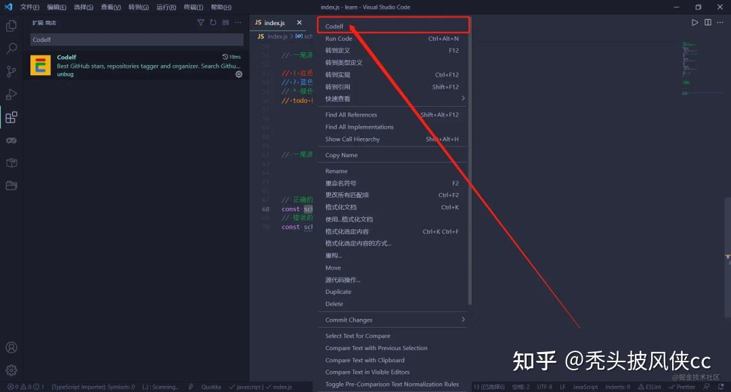Open the Explorer view in the activity bar
The image size is (731, 392).
(11, 25)
